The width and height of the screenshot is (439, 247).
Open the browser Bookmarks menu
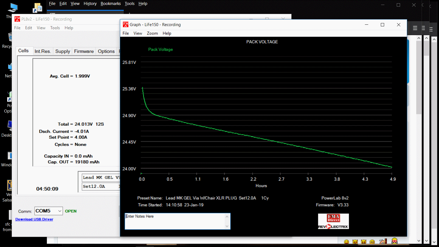[x=111, y=4]
